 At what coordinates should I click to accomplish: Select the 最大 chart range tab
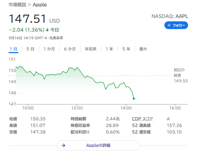(143, 49)
